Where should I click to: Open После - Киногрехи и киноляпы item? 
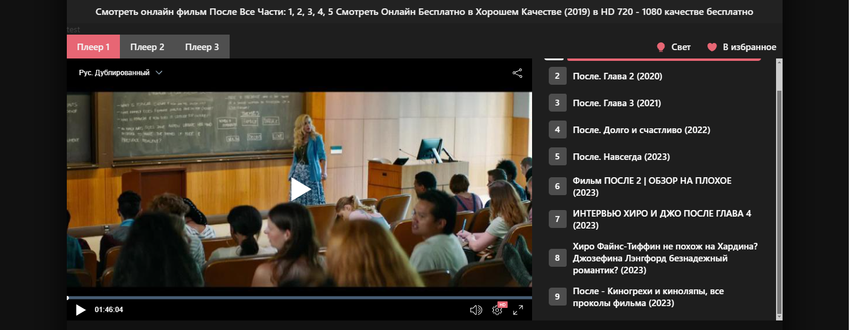(648, 297)
